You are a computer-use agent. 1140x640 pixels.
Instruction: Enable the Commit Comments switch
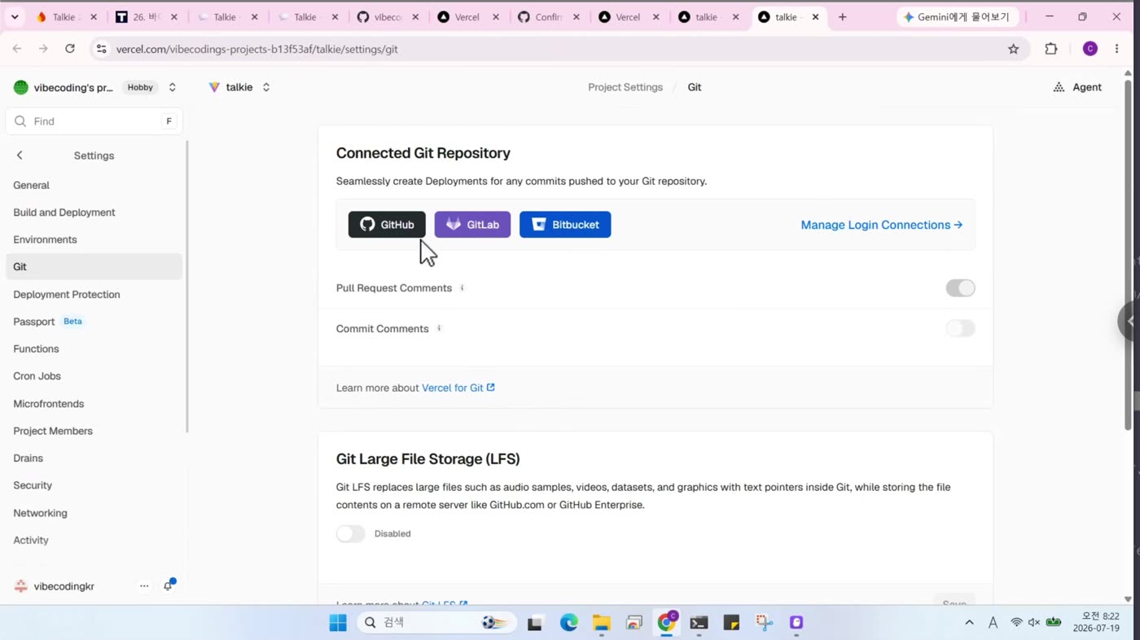(x=960, y=328)
